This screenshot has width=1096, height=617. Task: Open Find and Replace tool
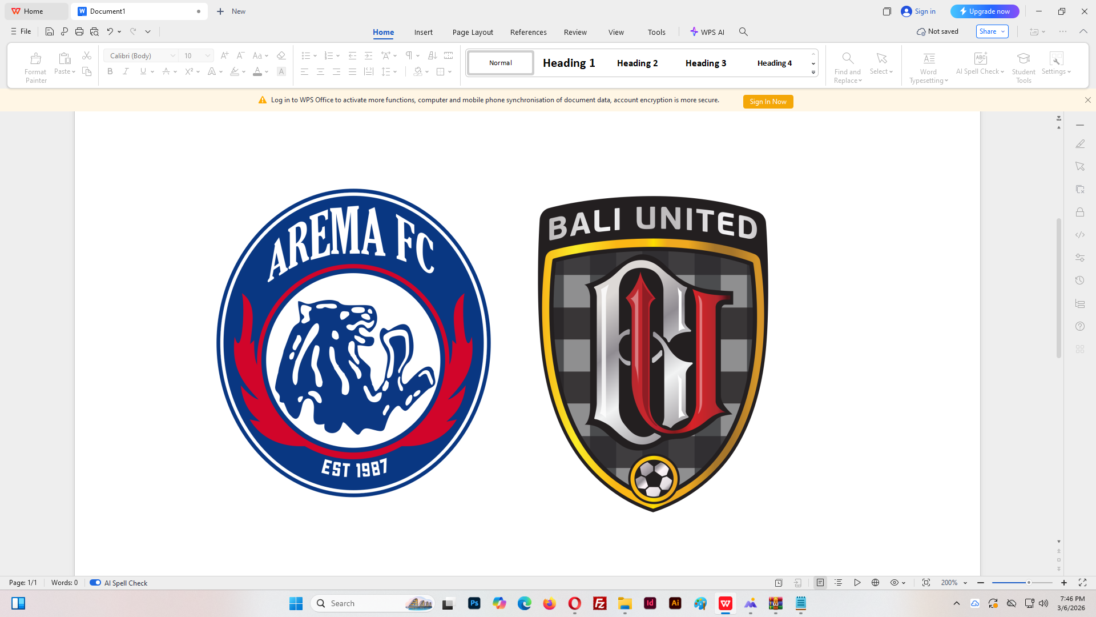(848, 67)
